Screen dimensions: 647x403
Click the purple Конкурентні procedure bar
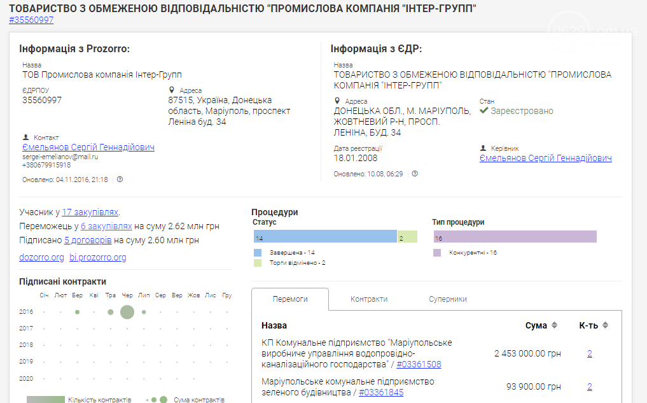click(x=515, y=237)
